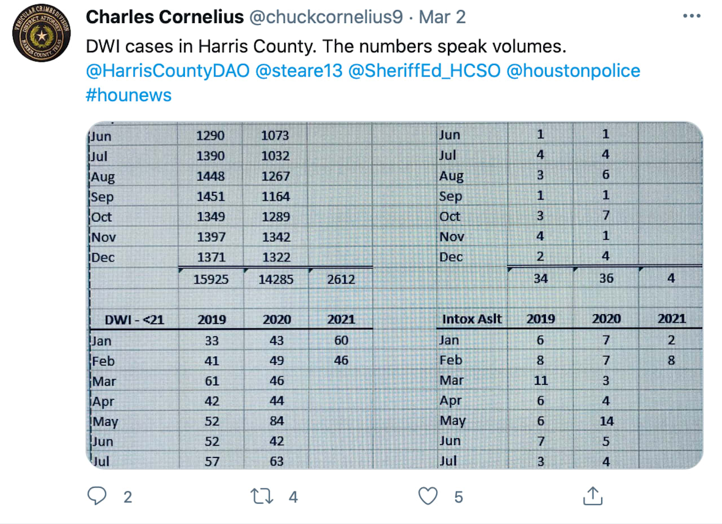Click the like count number 5
Viewport: 722px width, 524px height.
click(x=458, y=497)
